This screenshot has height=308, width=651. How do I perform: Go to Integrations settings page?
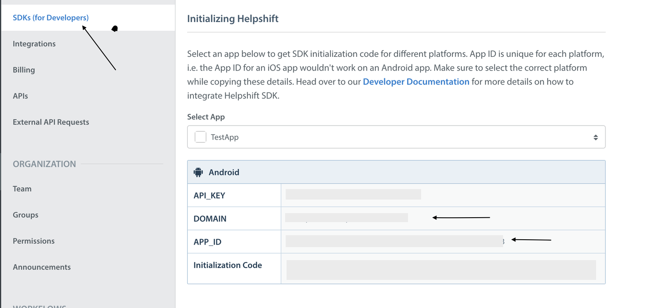[34, 44]
